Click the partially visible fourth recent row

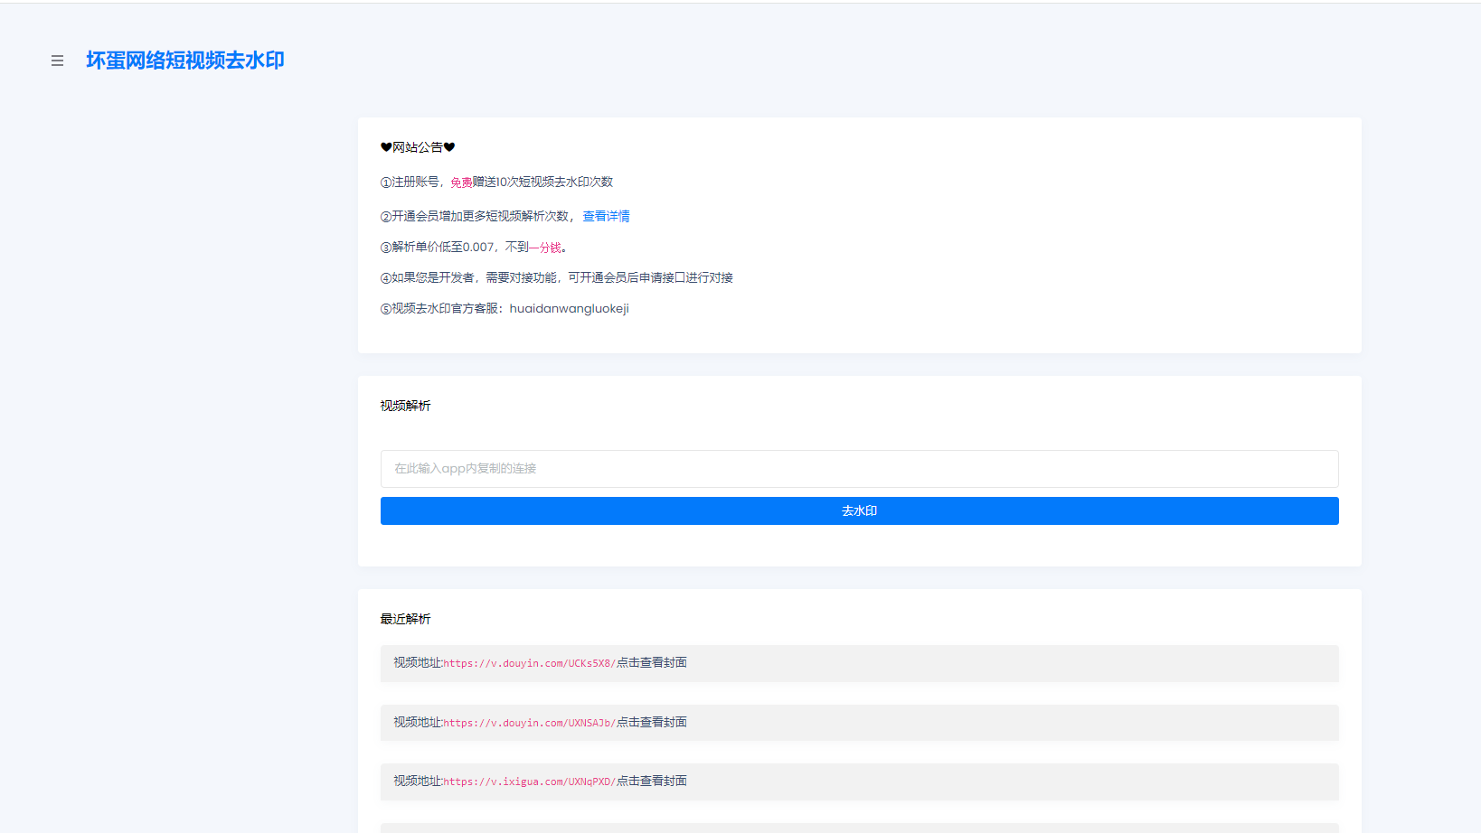859,828
